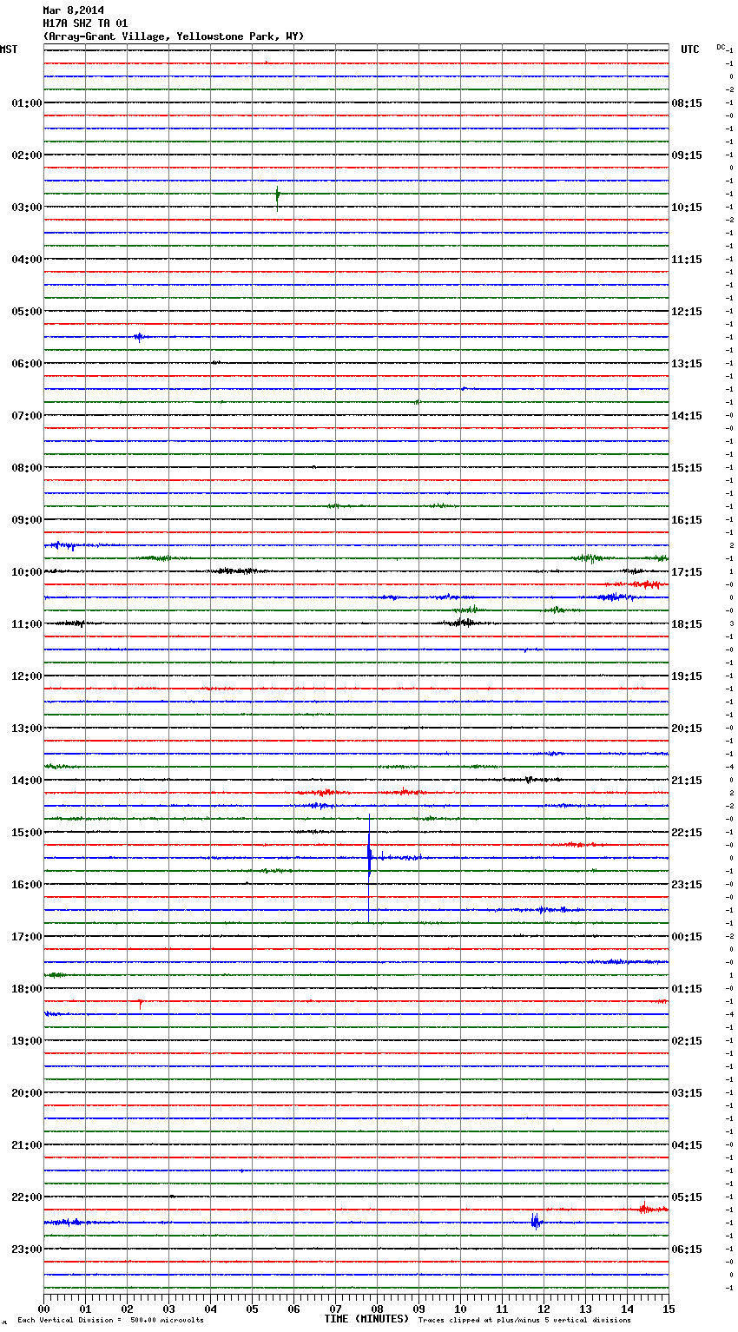
Task: Select the 22:00 MST time label
Action: tap(27, 1197)
